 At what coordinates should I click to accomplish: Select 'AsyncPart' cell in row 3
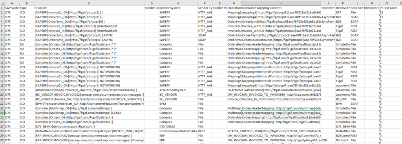[328, 17]
